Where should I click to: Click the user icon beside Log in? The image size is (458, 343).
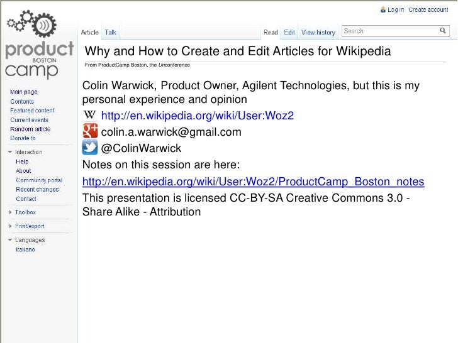tap(383, 9)
